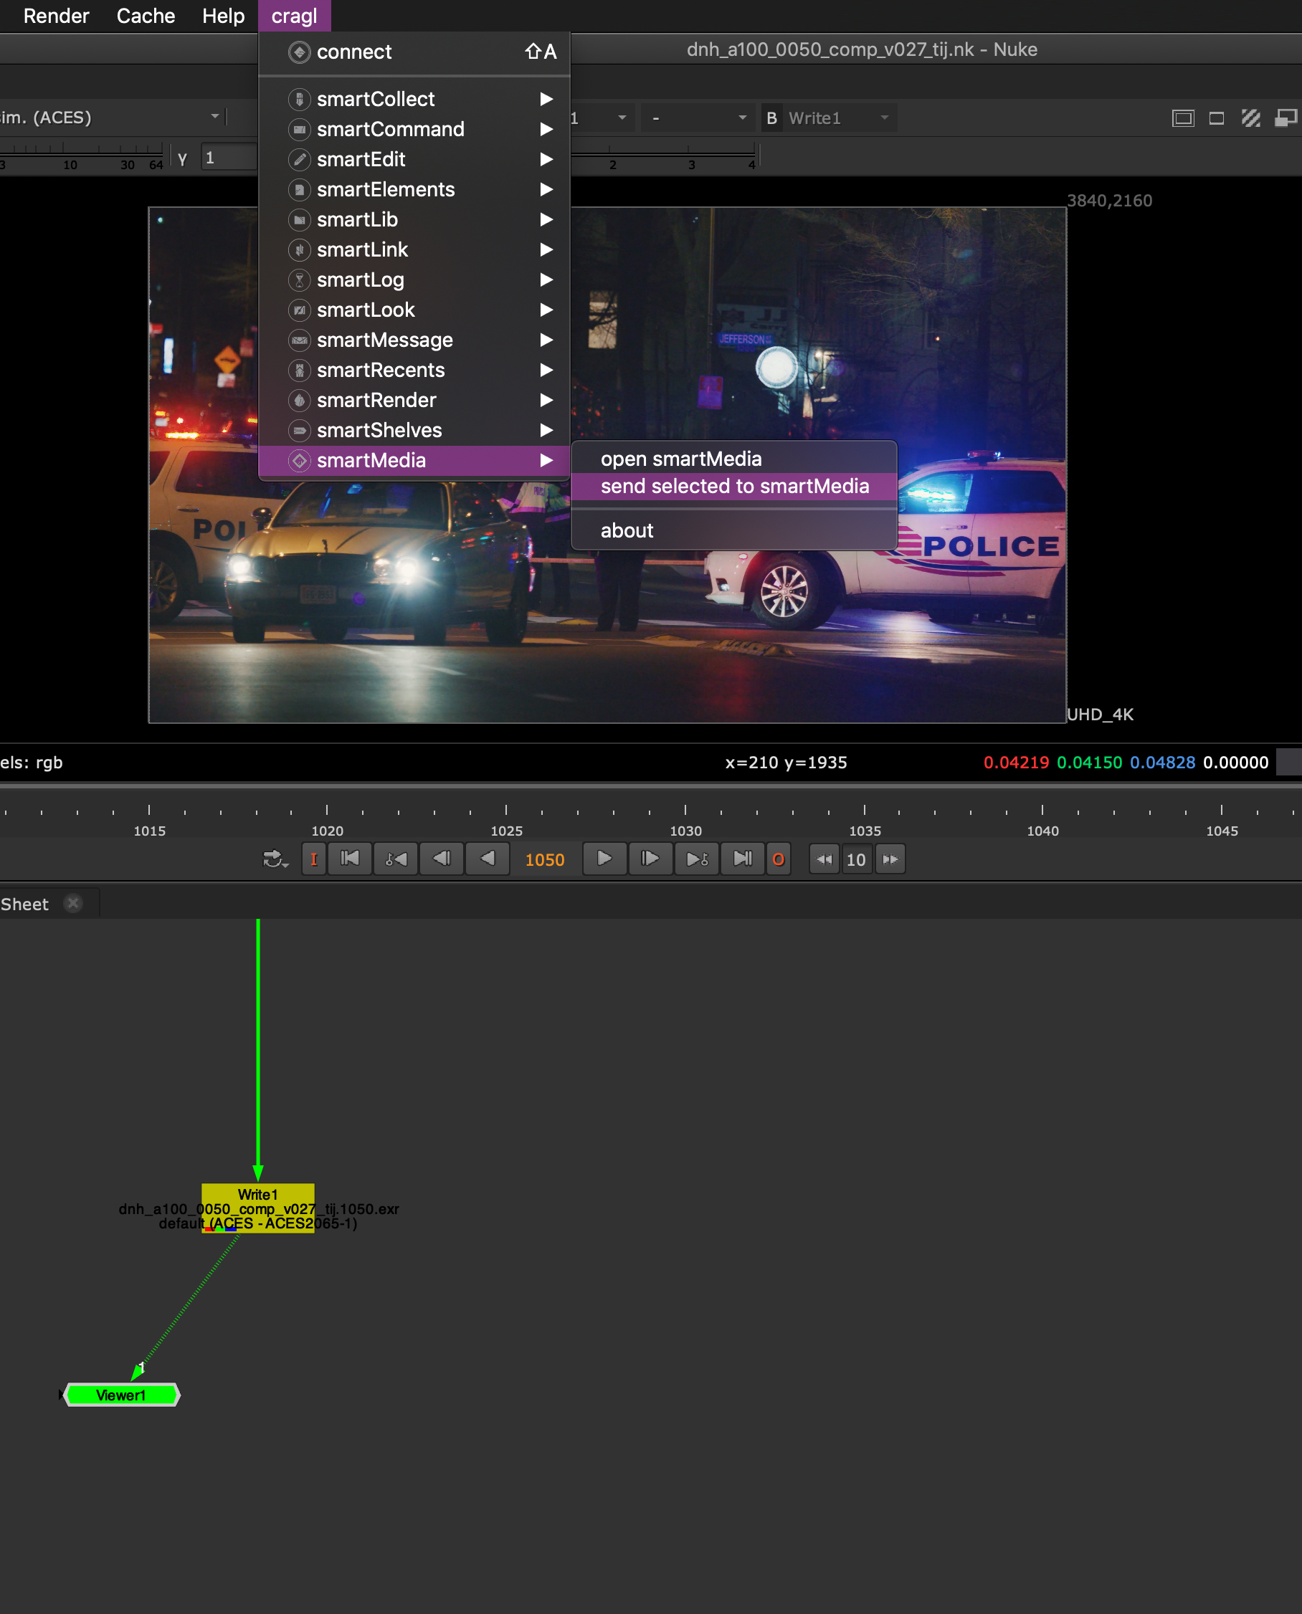The width and height of the screenshot is (1302, 1614).
Task: Click the play forward button
Action: [604, 859]
